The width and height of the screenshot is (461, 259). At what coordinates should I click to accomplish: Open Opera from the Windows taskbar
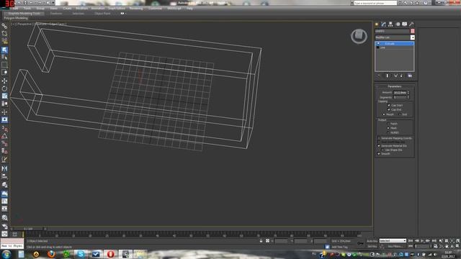(x=110, y=254)
